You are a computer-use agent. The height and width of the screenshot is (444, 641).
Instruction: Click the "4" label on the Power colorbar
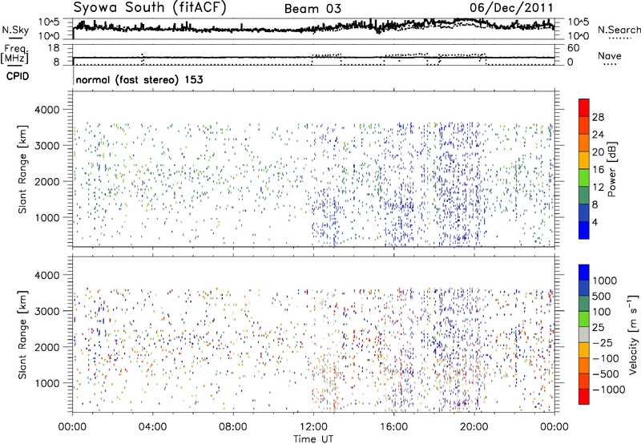595,222
